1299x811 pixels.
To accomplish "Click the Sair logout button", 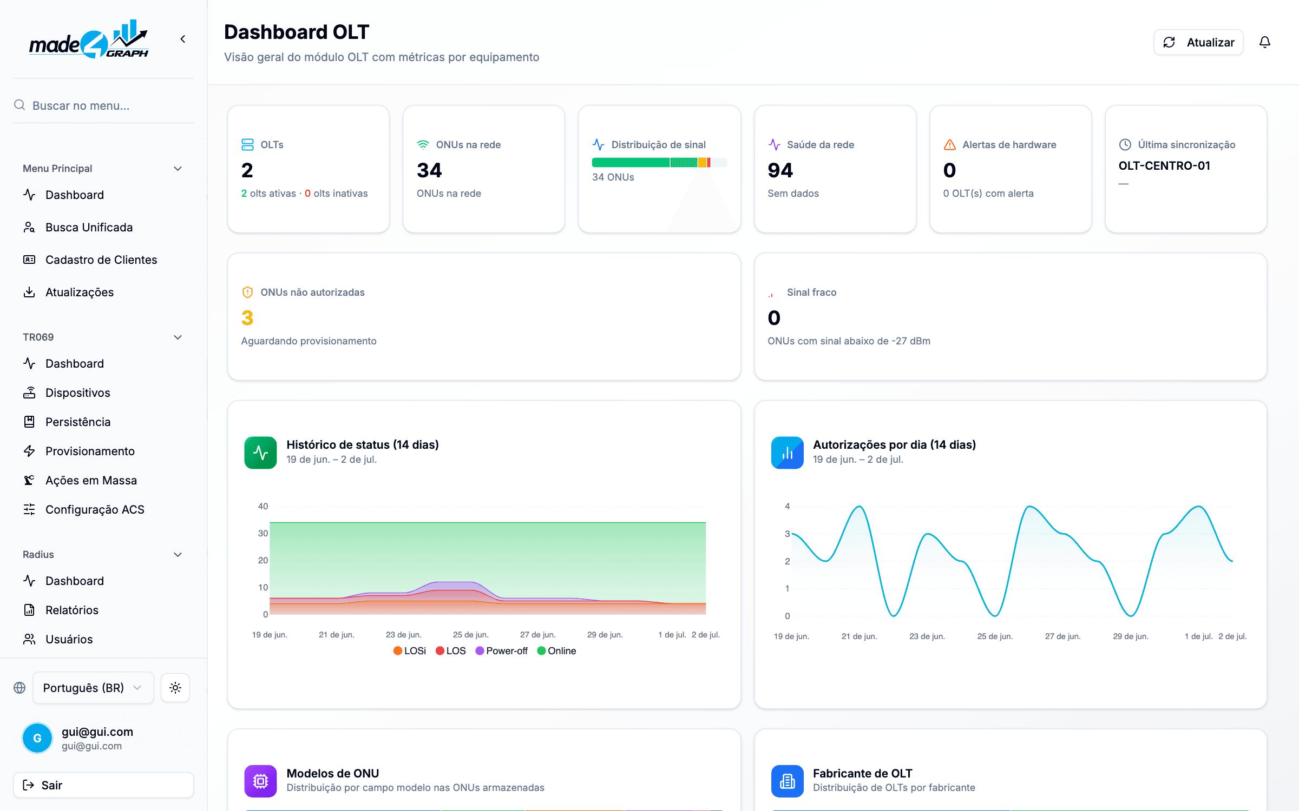I will 103,785.
